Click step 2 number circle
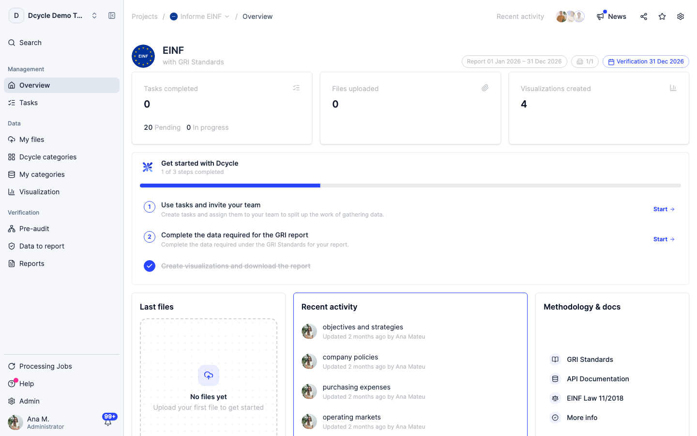 click(x=150, y=237)
